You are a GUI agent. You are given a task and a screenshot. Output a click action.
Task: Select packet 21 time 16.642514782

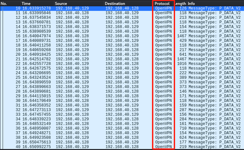tap(37, 59)
